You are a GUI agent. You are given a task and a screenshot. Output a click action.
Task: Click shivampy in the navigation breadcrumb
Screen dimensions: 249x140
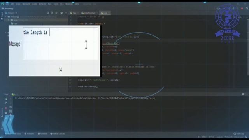coord(7,9)
